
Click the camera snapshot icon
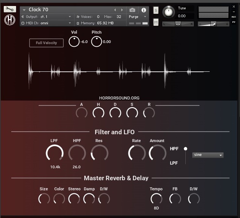pos(132,10)
